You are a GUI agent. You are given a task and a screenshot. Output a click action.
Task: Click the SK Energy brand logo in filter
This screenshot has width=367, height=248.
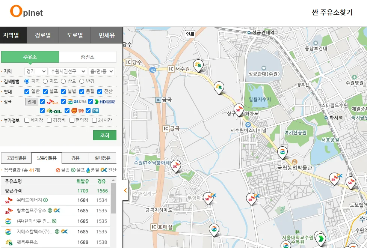click(x=53, y=102)
